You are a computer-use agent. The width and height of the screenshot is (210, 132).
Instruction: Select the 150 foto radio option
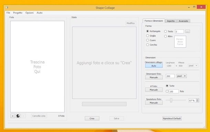pos(167,91)
